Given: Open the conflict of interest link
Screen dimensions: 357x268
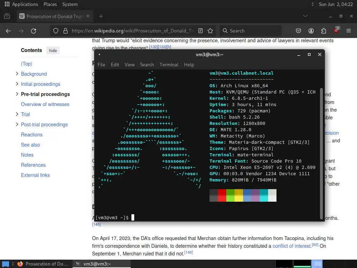Looking at the screenshot, I should click(x=292, y=246).
